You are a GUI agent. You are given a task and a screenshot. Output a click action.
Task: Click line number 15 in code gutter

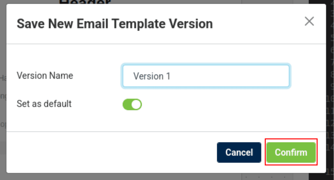330,172
